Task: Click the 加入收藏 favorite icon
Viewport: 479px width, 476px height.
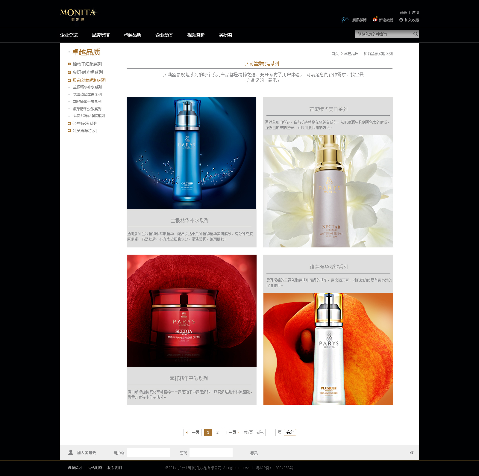Action: click(401, 20)
